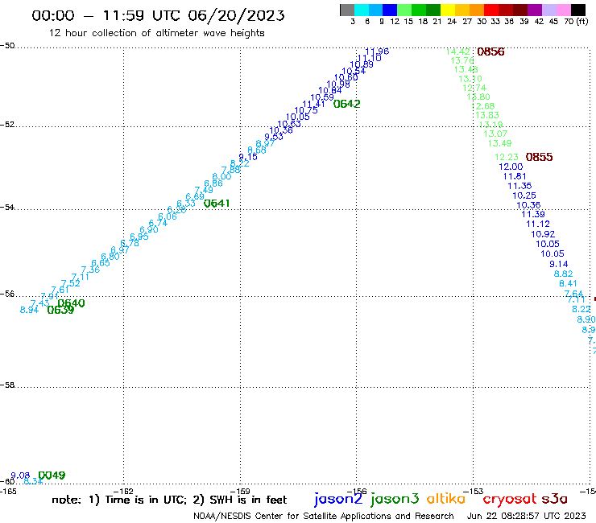Click the bright red legend swatch
Image resolution: width=596 pixels, height=523 pixels.
tap(491, 10)
